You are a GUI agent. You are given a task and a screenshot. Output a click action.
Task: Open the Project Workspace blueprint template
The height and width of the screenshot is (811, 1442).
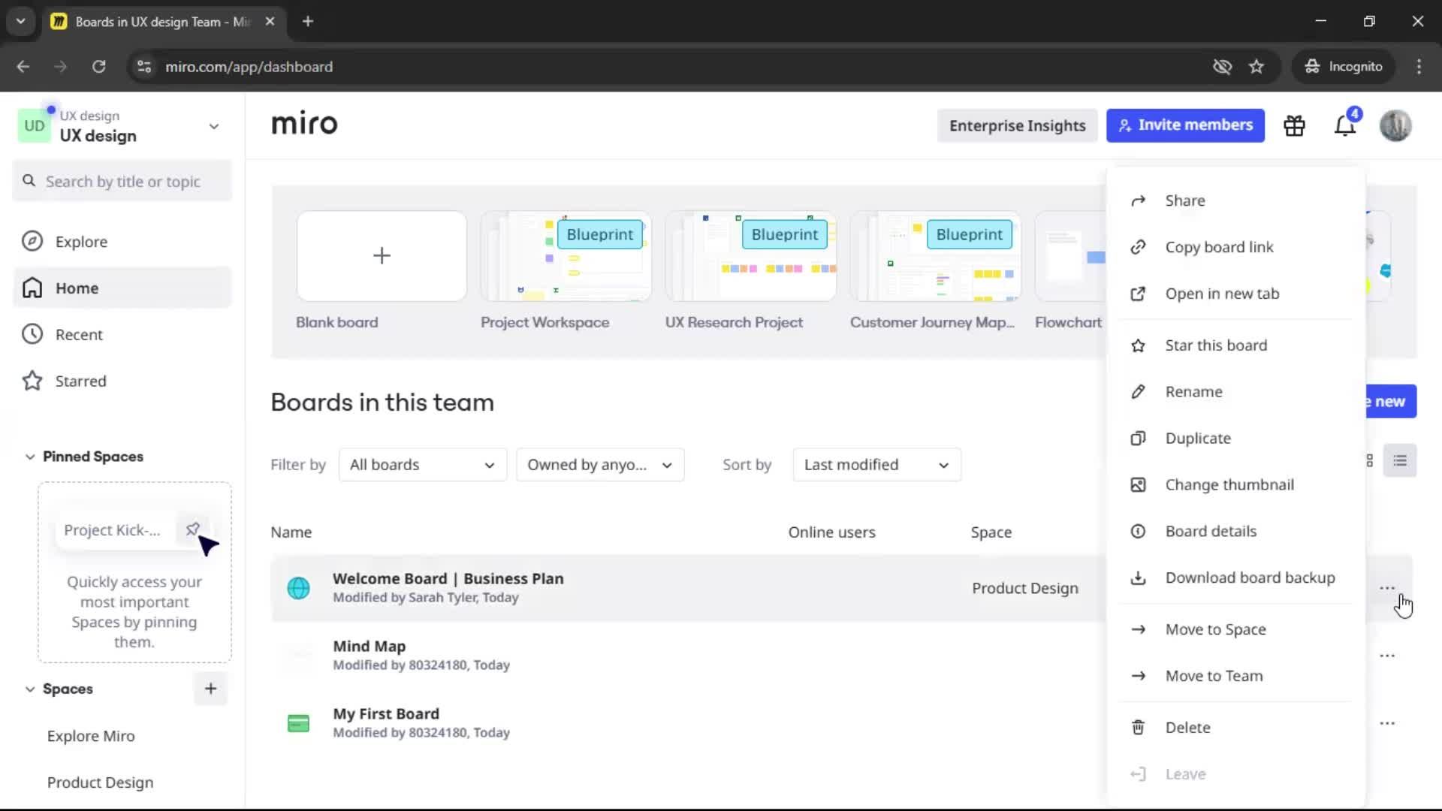(566, 256)
